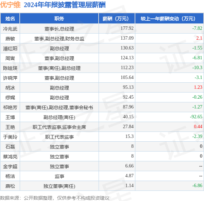Click the red change value 2.1
This screenshot has width=204, height=201.
coord(199,38)
